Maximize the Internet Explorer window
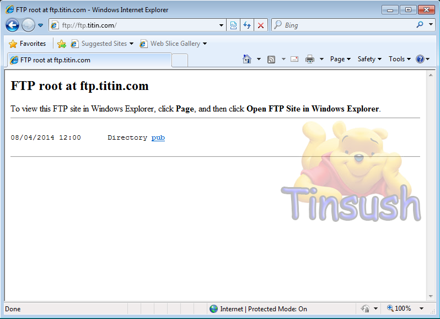The width and height of the screenshot is (440, 319). (x=408, y=10)
